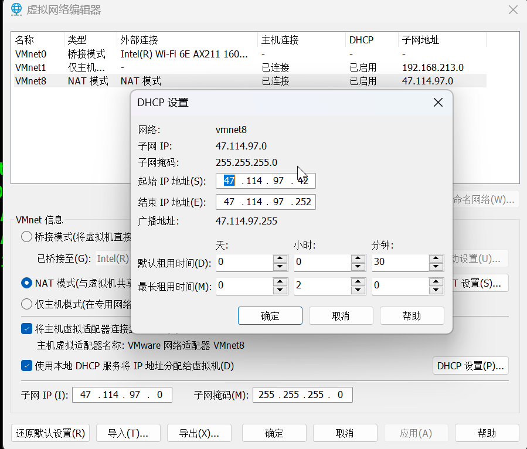Increase 默认租用时间 minutes value
527x449 pixels.
pyautogui.click(x=436, y=258)
